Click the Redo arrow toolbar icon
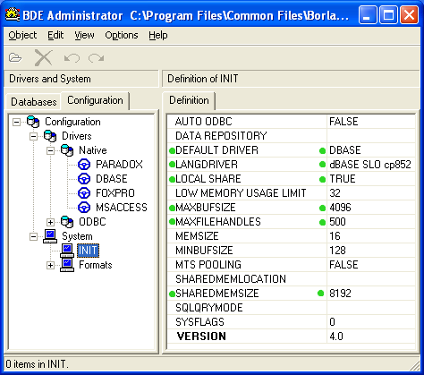This screenshot has width=424, height=375. (96, 57)
